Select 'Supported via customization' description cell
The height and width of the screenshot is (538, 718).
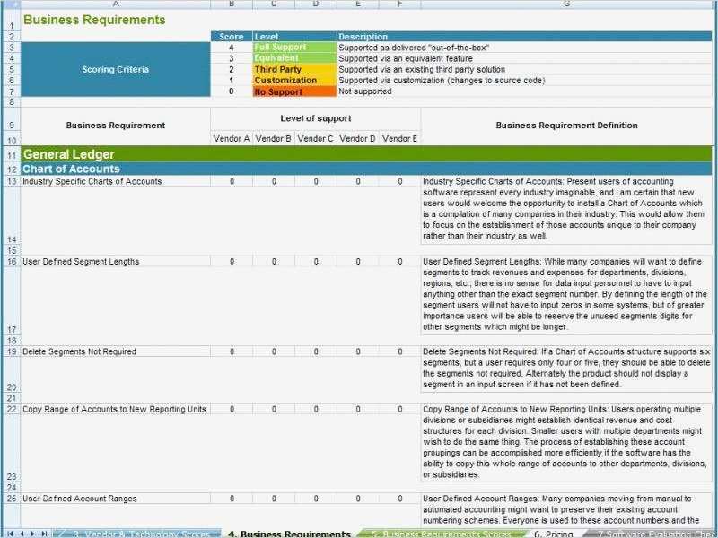524,81
